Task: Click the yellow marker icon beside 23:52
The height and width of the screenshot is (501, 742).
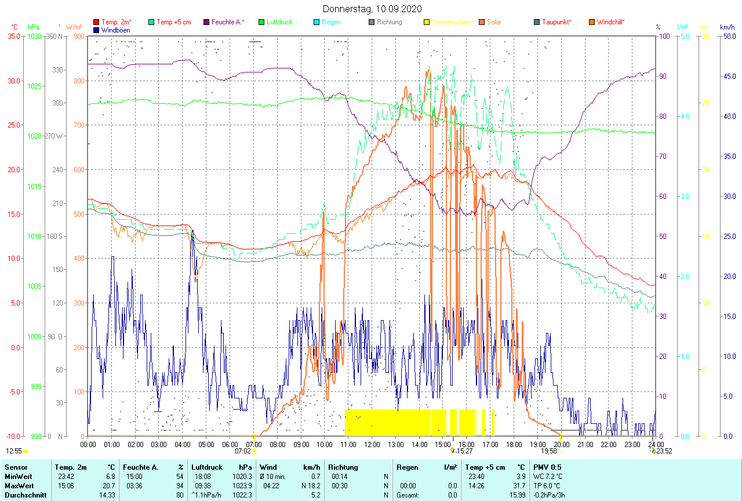Action: click(x=653, y=451)
